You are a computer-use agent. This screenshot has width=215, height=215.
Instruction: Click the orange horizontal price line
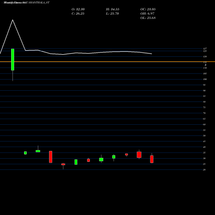(x=107, y=61)
